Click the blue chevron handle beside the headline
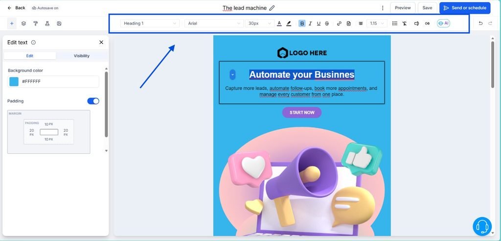501x241 pixels. (232, 74)
